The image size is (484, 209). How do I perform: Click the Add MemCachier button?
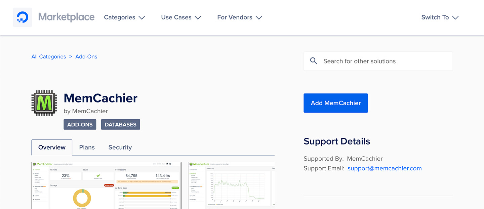click(x=335, y=103)
